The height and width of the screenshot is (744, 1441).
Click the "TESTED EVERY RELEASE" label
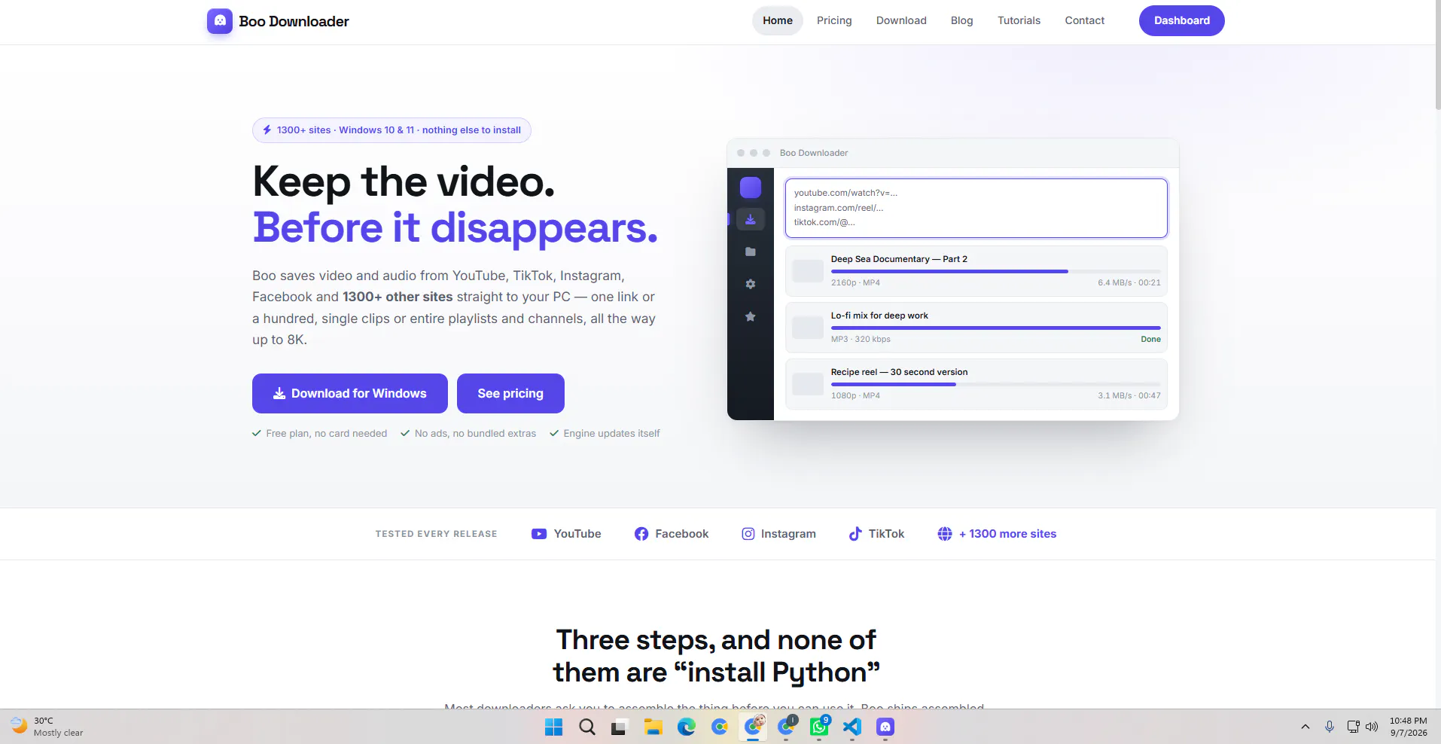[436, 534]
